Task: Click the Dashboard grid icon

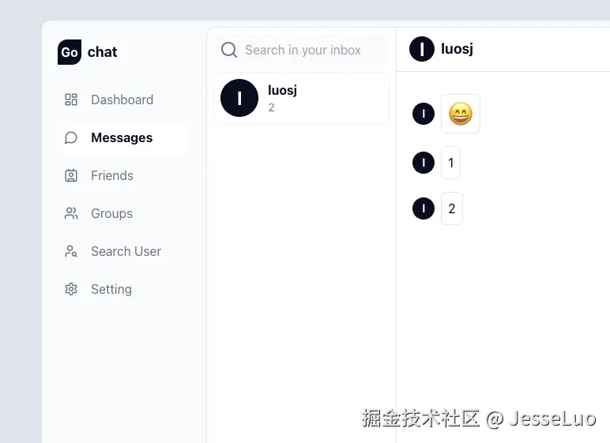Action: (x=71, y=99)
